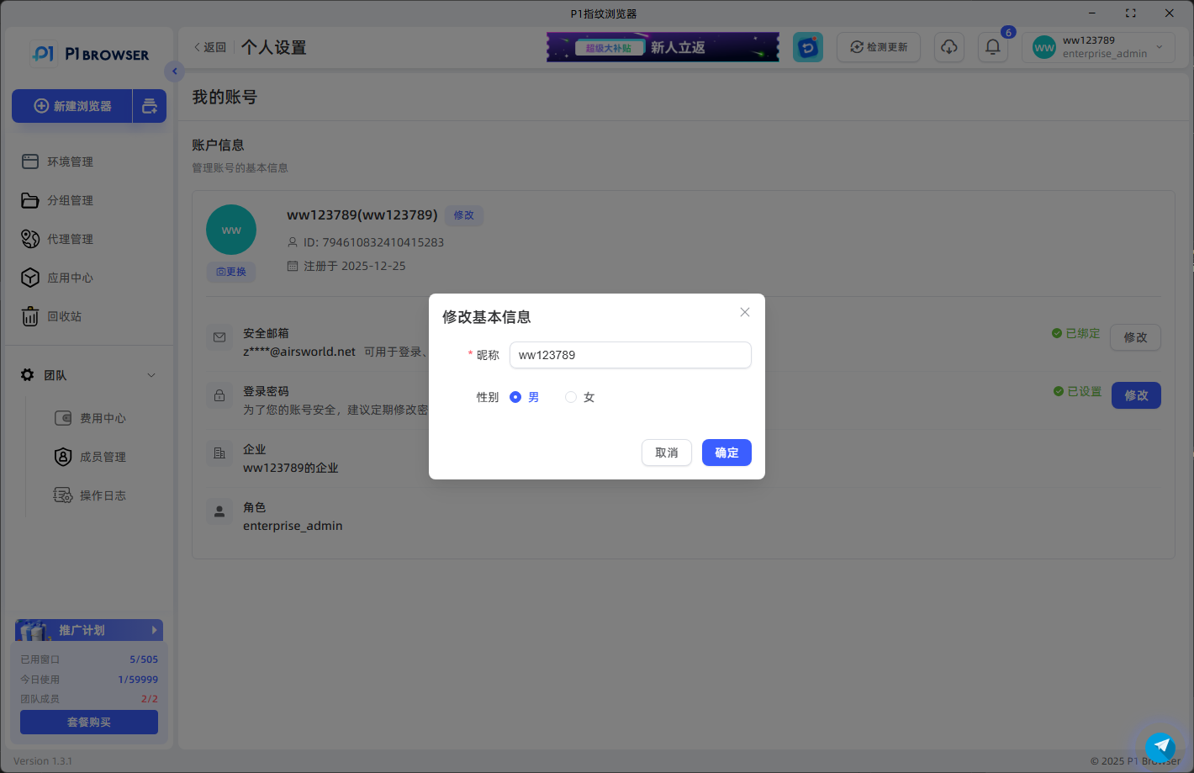This screenshot has height=773, width=1194.
Task: Open 环境管理 in the sidebar
Action: (x=69, y=161)
